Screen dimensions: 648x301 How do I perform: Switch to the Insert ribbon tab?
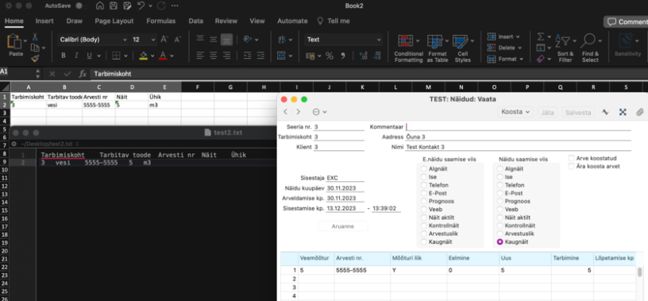(x=44, y=21)
